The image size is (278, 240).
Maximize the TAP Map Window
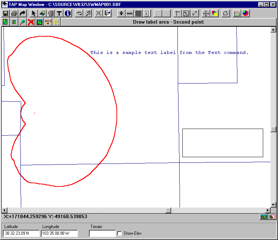266,5
